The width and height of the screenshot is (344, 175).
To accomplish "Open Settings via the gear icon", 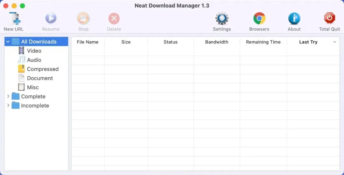I will pos(222,18).
